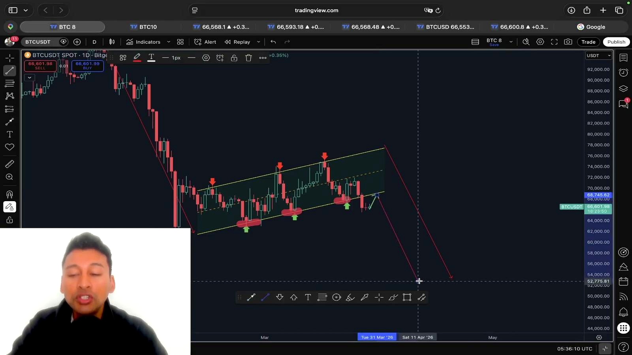Toggle lock on the selected drawing
The image size is (632, 355).
[234, 58]
